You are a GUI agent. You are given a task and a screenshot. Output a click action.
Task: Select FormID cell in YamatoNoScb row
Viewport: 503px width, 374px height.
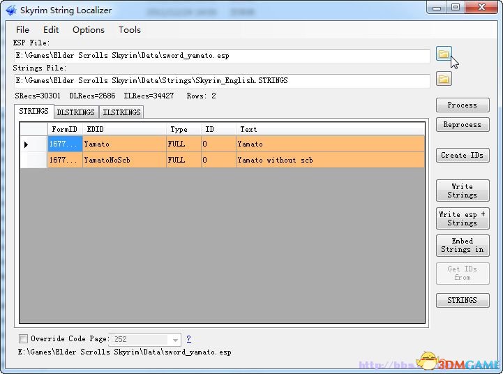(65, 160)
